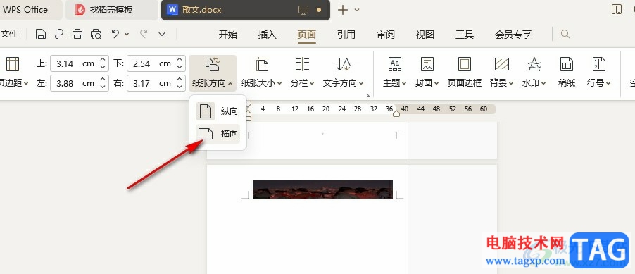Screen dimensions: 635x274
Task: Click the 稿纸 manuscript paper button
Action: coord(567,73)
